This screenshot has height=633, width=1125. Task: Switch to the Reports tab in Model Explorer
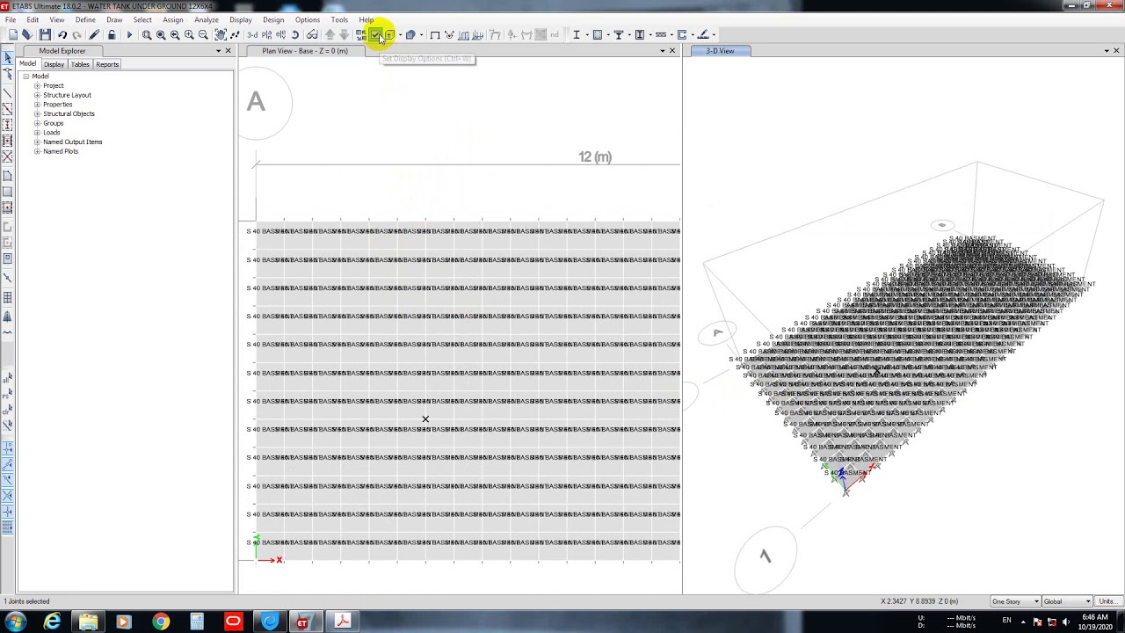tap(107, 64)
